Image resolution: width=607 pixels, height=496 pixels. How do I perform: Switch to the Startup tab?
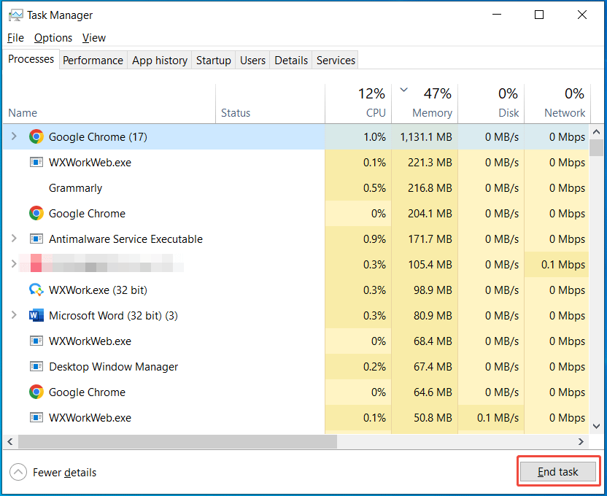click(x=213, y=60)
